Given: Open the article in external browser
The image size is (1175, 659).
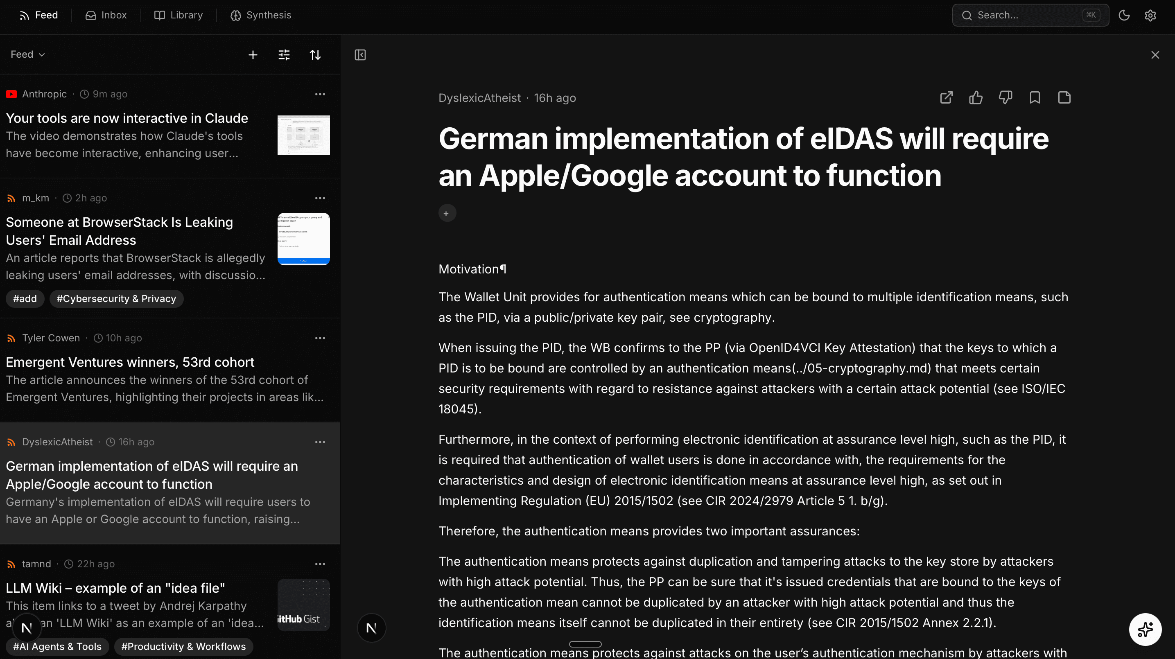Looking at the screenshot, I should point(946,97).
